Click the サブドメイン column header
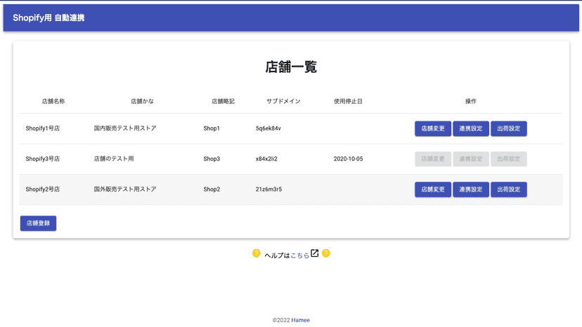 pos(283,101)
